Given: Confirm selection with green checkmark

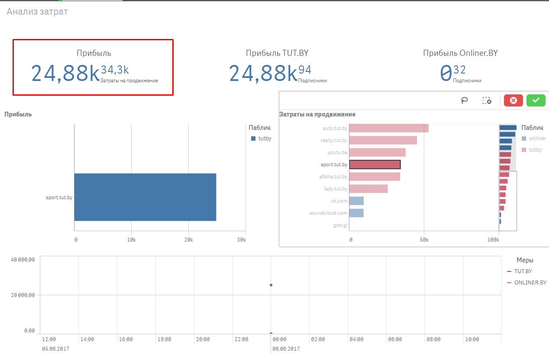Looking at the screenshot, I should [536, 100].
